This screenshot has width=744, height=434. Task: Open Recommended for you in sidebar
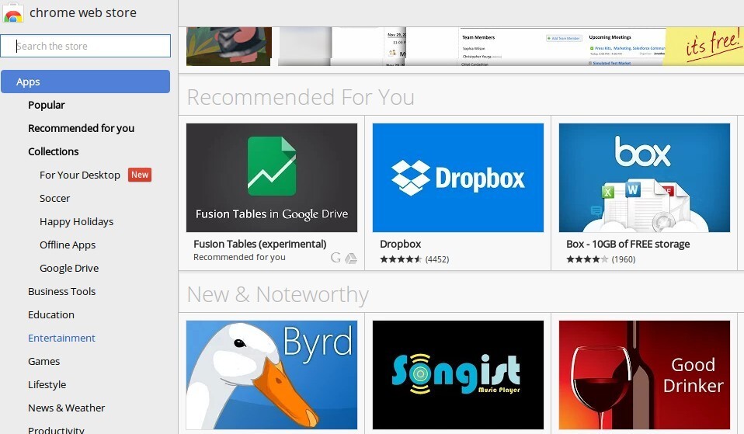point(81,128)
